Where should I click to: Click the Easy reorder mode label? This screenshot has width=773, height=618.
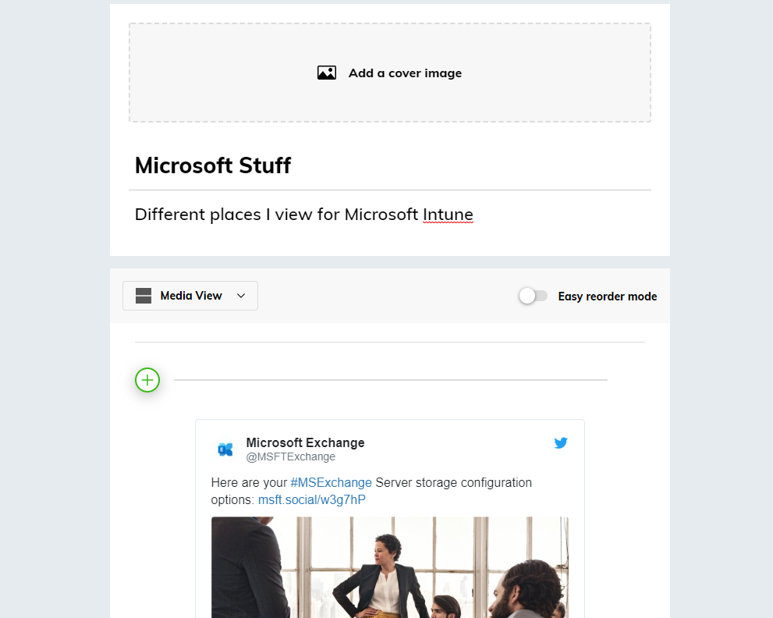607,297
